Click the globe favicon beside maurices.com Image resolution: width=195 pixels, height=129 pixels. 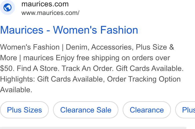pos(7,7)
